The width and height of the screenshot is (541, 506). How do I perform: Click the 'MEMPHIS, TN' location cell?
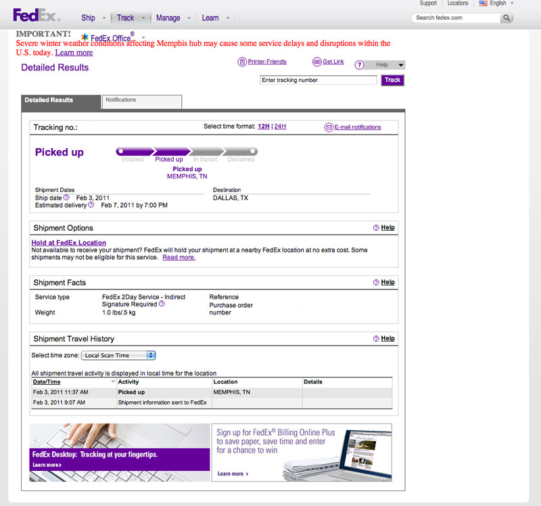[257, 392]
